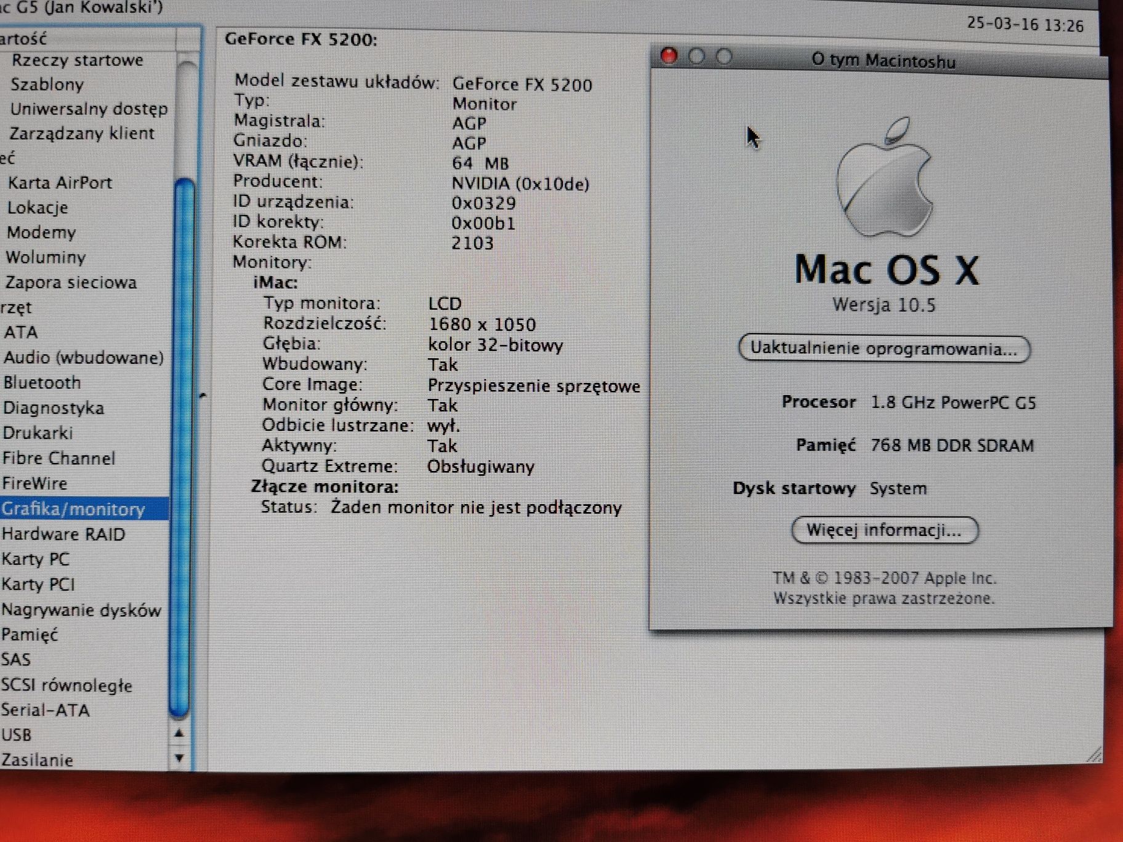
Task: Click the VRAM value 64 MB
Action: 480,163
